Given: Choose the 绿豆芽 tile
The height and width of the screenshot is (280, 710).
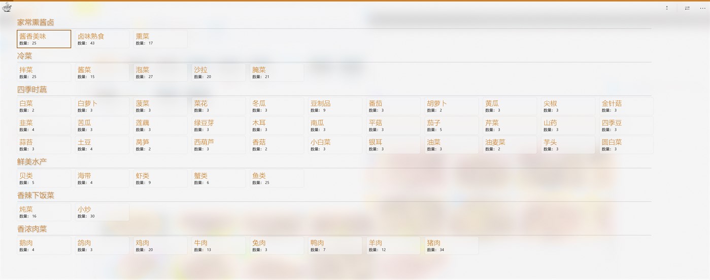Looking at the screenshot, I should (219, 126).
